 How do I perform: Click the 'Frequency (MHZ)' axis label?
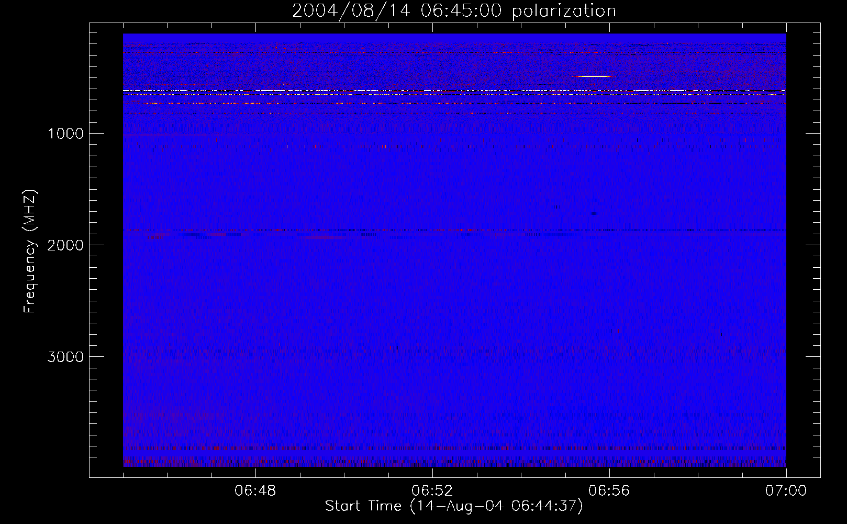tap(30, 251)
